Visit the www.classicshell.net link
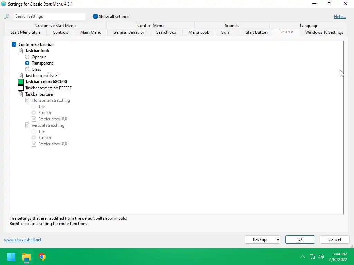This screenshot has height=265, width=354. click(x=23, y=240)
